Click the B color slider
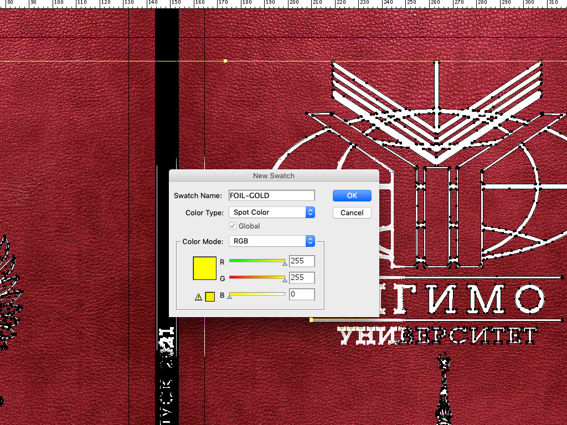Screen dimensions: 567x425 point(257,294)
